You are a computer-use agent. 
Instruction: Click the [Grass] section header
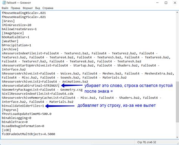[8, 21]
